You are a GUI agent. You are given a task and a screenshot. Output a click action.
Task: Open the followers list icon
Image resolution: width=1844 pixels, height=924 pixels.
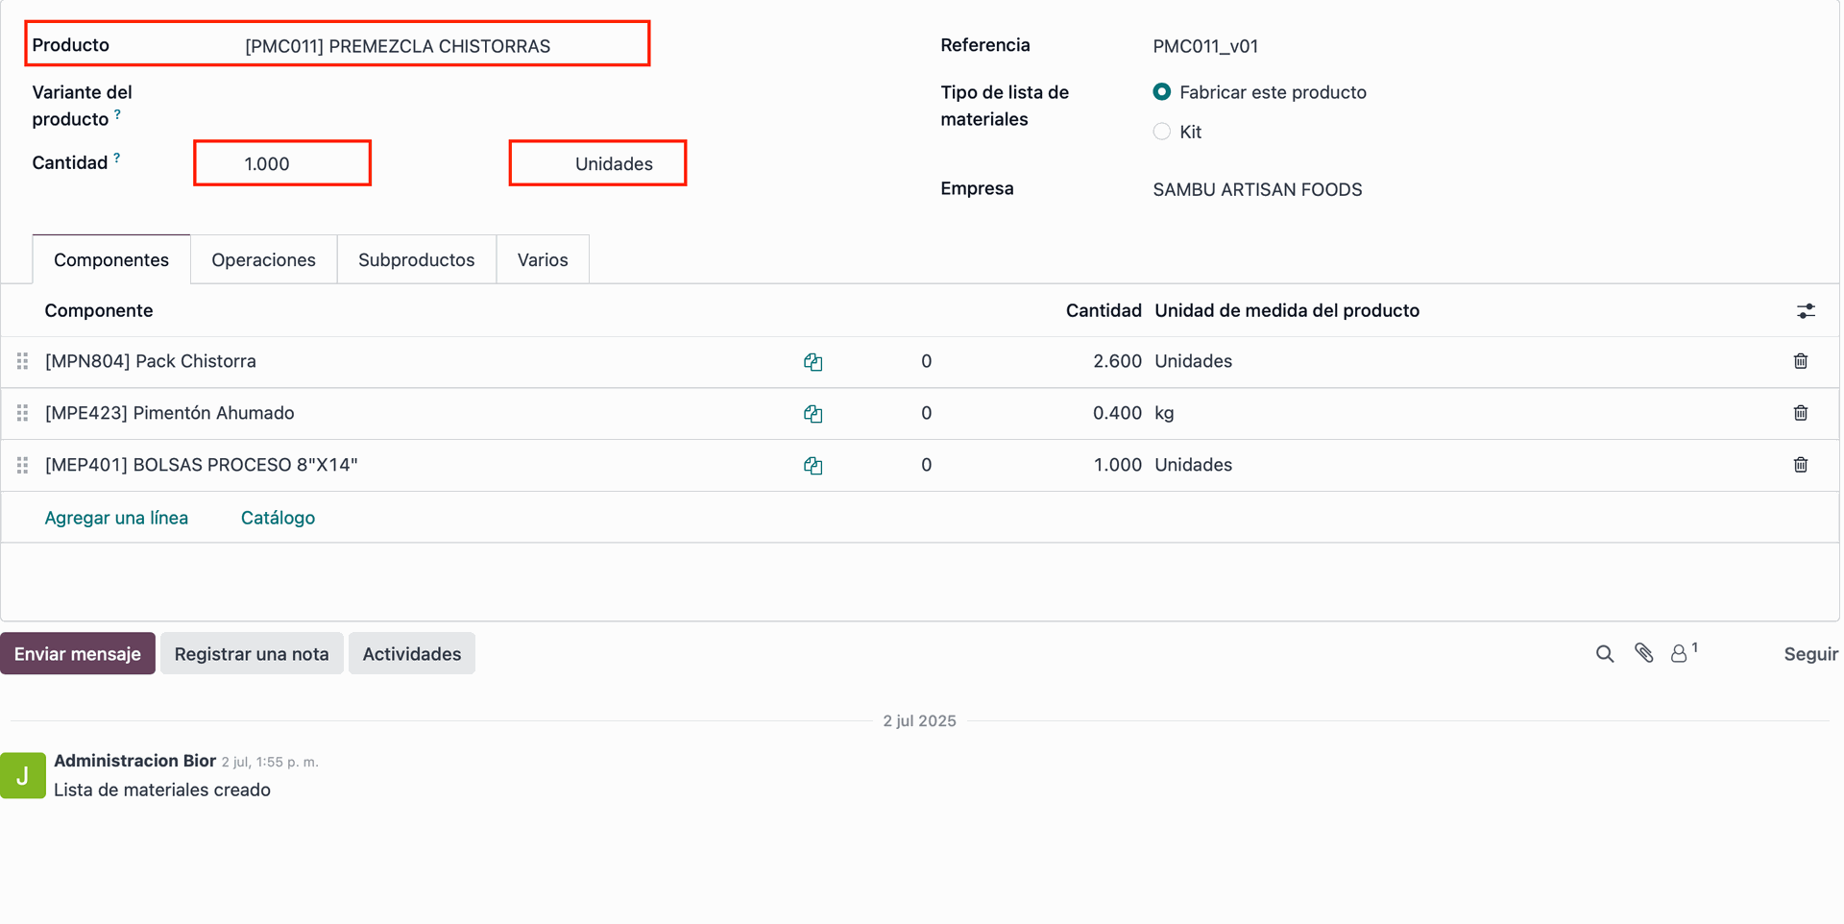pyautogui.click(x=1680, y=654)
